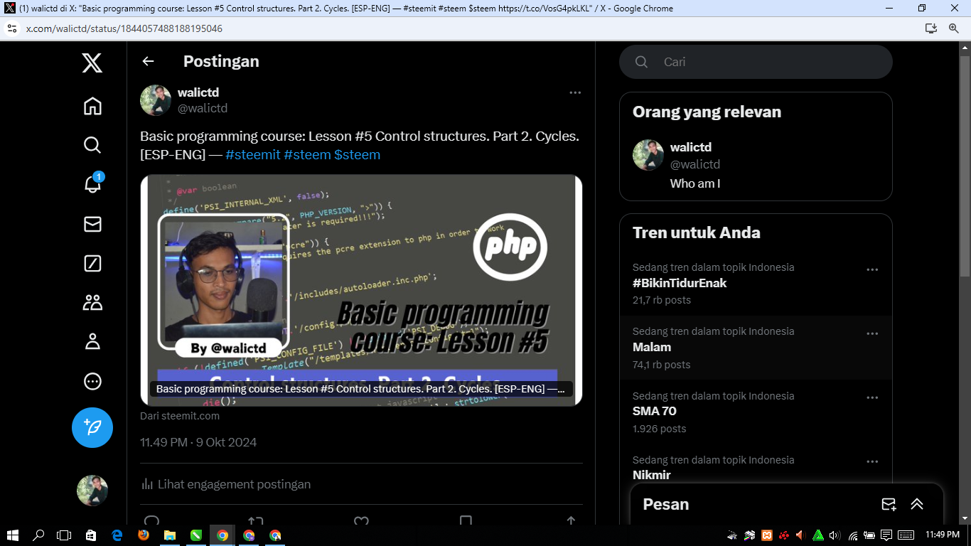Image resolution: width=971 pixels, height=546 pixels.
Task: Open the taskbar clock showing 11:49 PM
Action: (x=943, y=535)
